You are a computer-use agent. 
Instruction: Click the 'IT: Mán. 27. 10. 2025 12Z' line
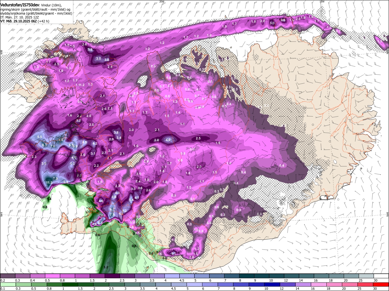click(19, 17)
